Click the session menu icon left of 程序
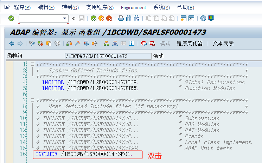Screen dimensions: 262x163 click(7, 7)
